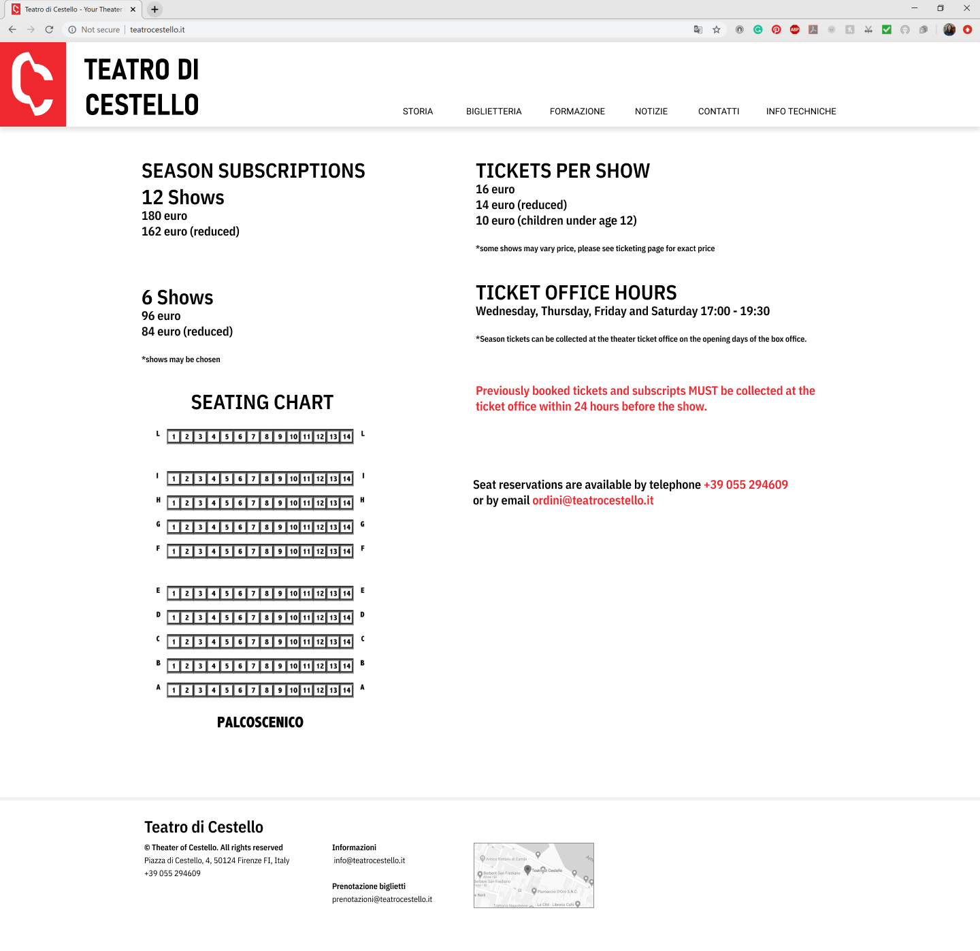Click the Grammarly extension icon
Viewport: 980px width, 951px height.
click(x=757, y=29)
